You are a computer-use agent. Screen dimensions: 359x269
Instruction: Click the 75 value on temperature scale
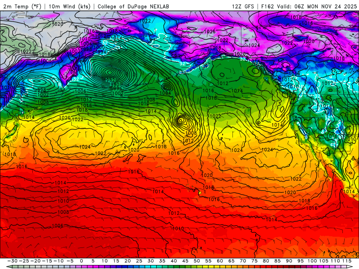[x=254, y=261]
